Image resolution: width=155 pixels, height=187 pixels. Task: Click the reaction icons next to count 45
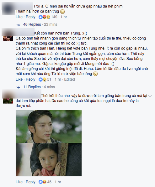click(x=42, y=182)
